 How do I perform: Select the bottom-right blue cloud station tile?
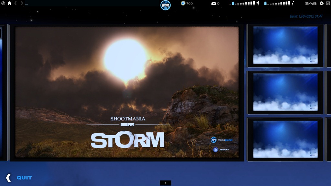(x=285, y=139)
